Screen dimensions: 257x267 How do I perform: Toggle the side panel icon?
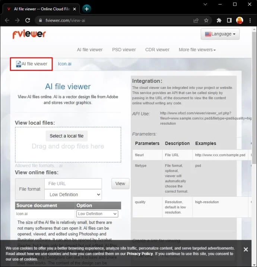[x=229, y=21]
